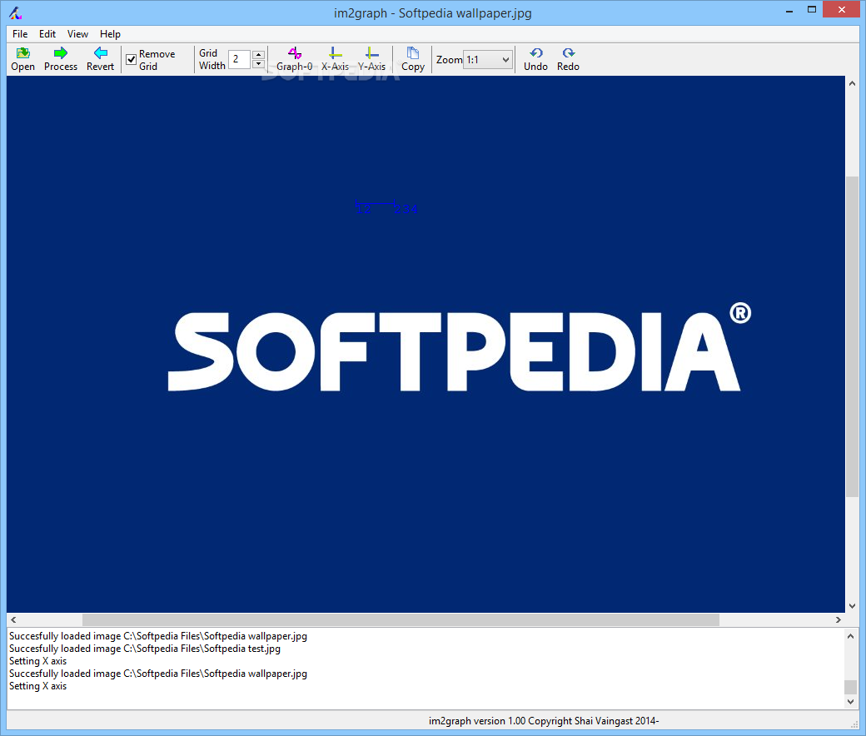Maximize the im2graph window

[x=811, y=10]
